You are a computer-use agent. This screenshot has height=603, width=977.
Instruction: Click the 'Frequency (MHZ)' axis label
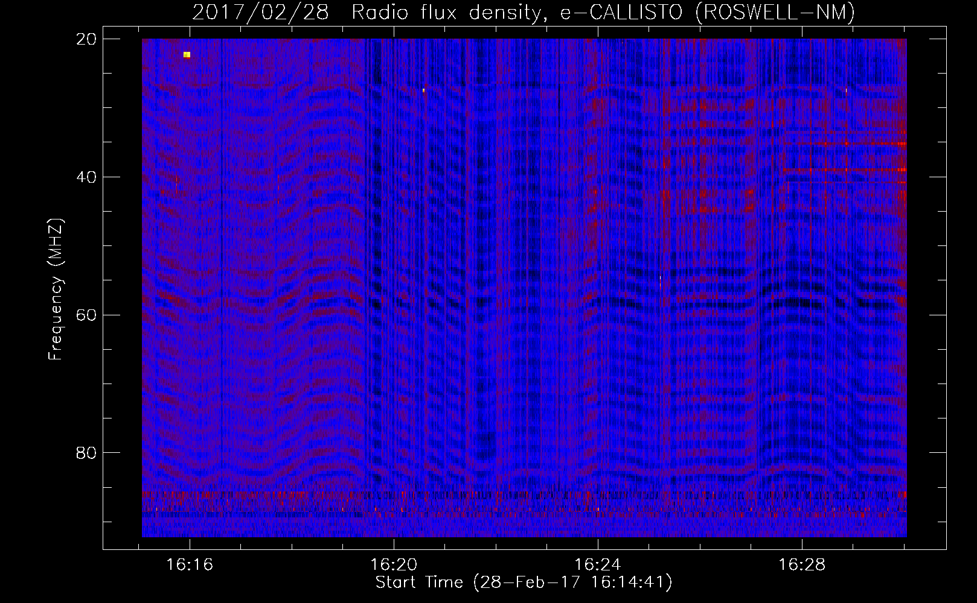[x=56, y=289]
